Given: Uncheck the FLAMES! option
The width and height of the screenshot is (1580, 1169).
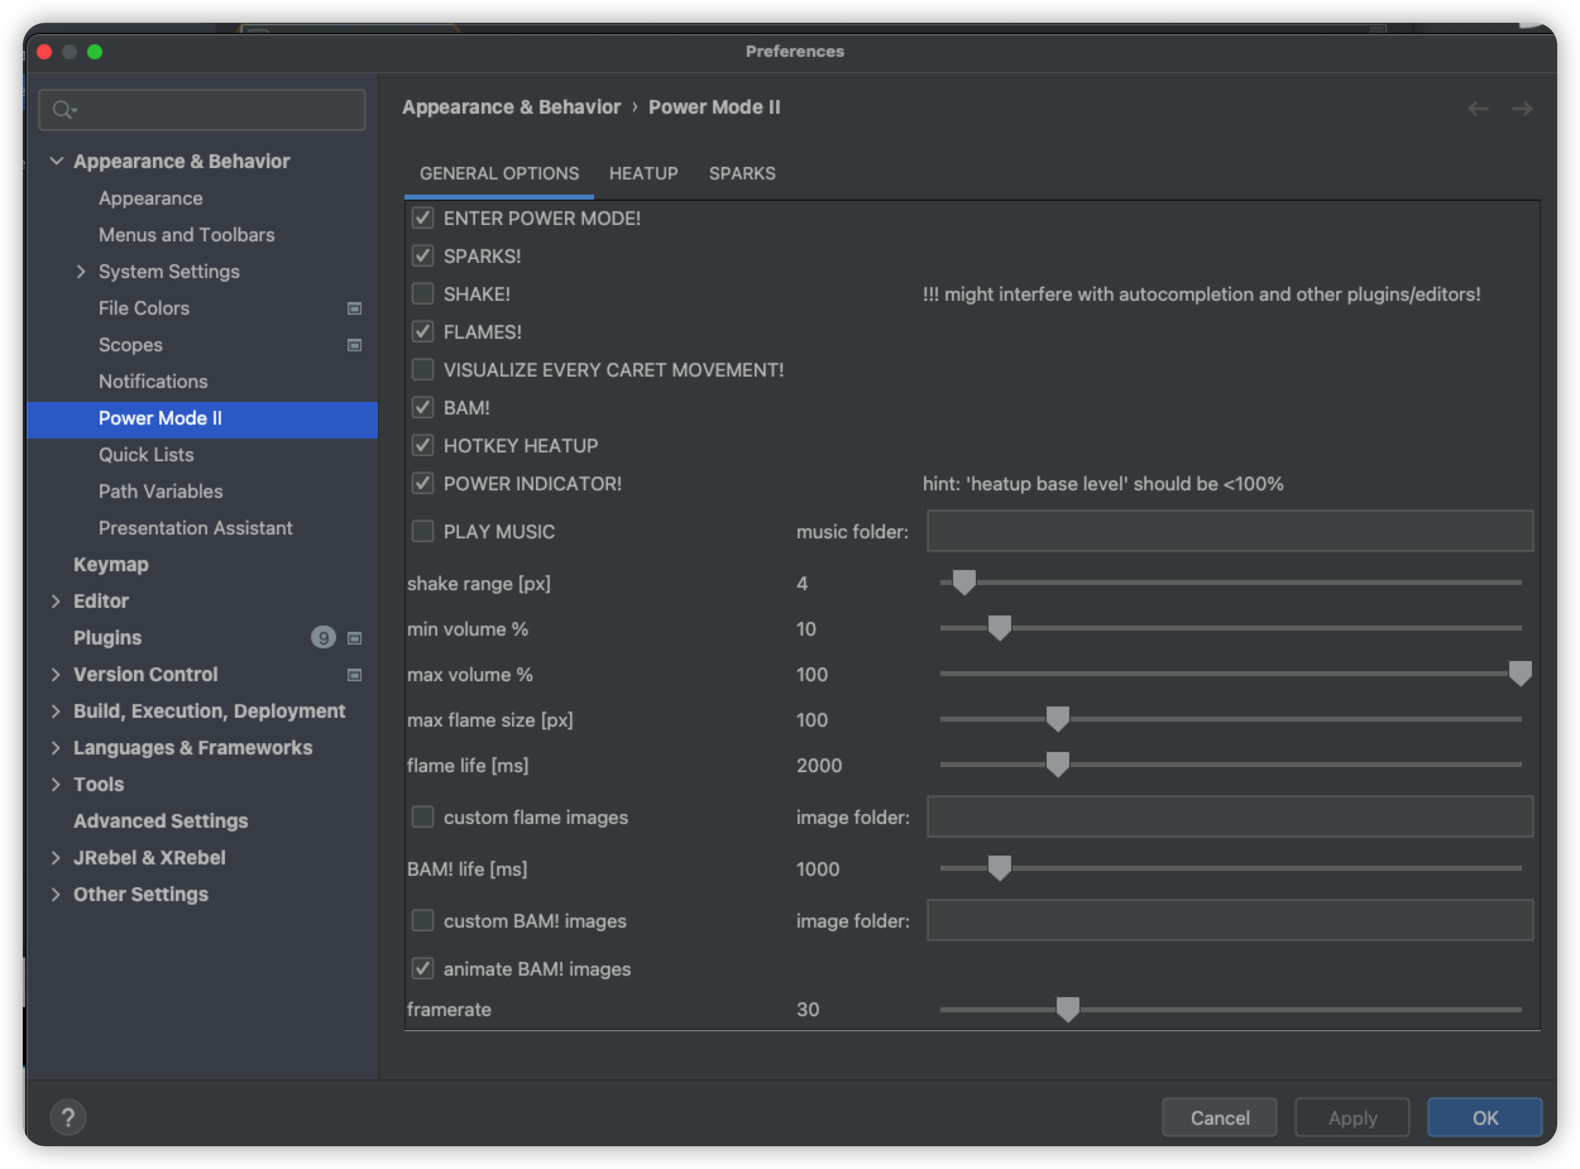Looking at the screenshot, I should [x=422, y=332].
